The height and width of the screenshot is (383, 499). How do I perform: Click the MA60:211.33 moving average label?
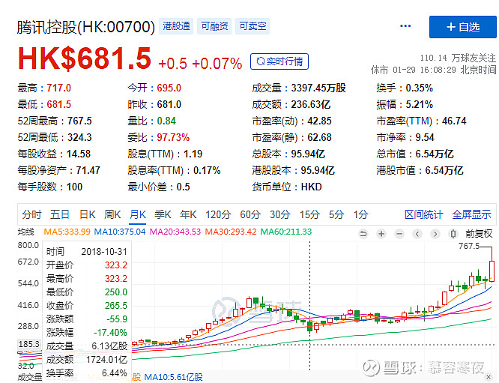point(286,232)
